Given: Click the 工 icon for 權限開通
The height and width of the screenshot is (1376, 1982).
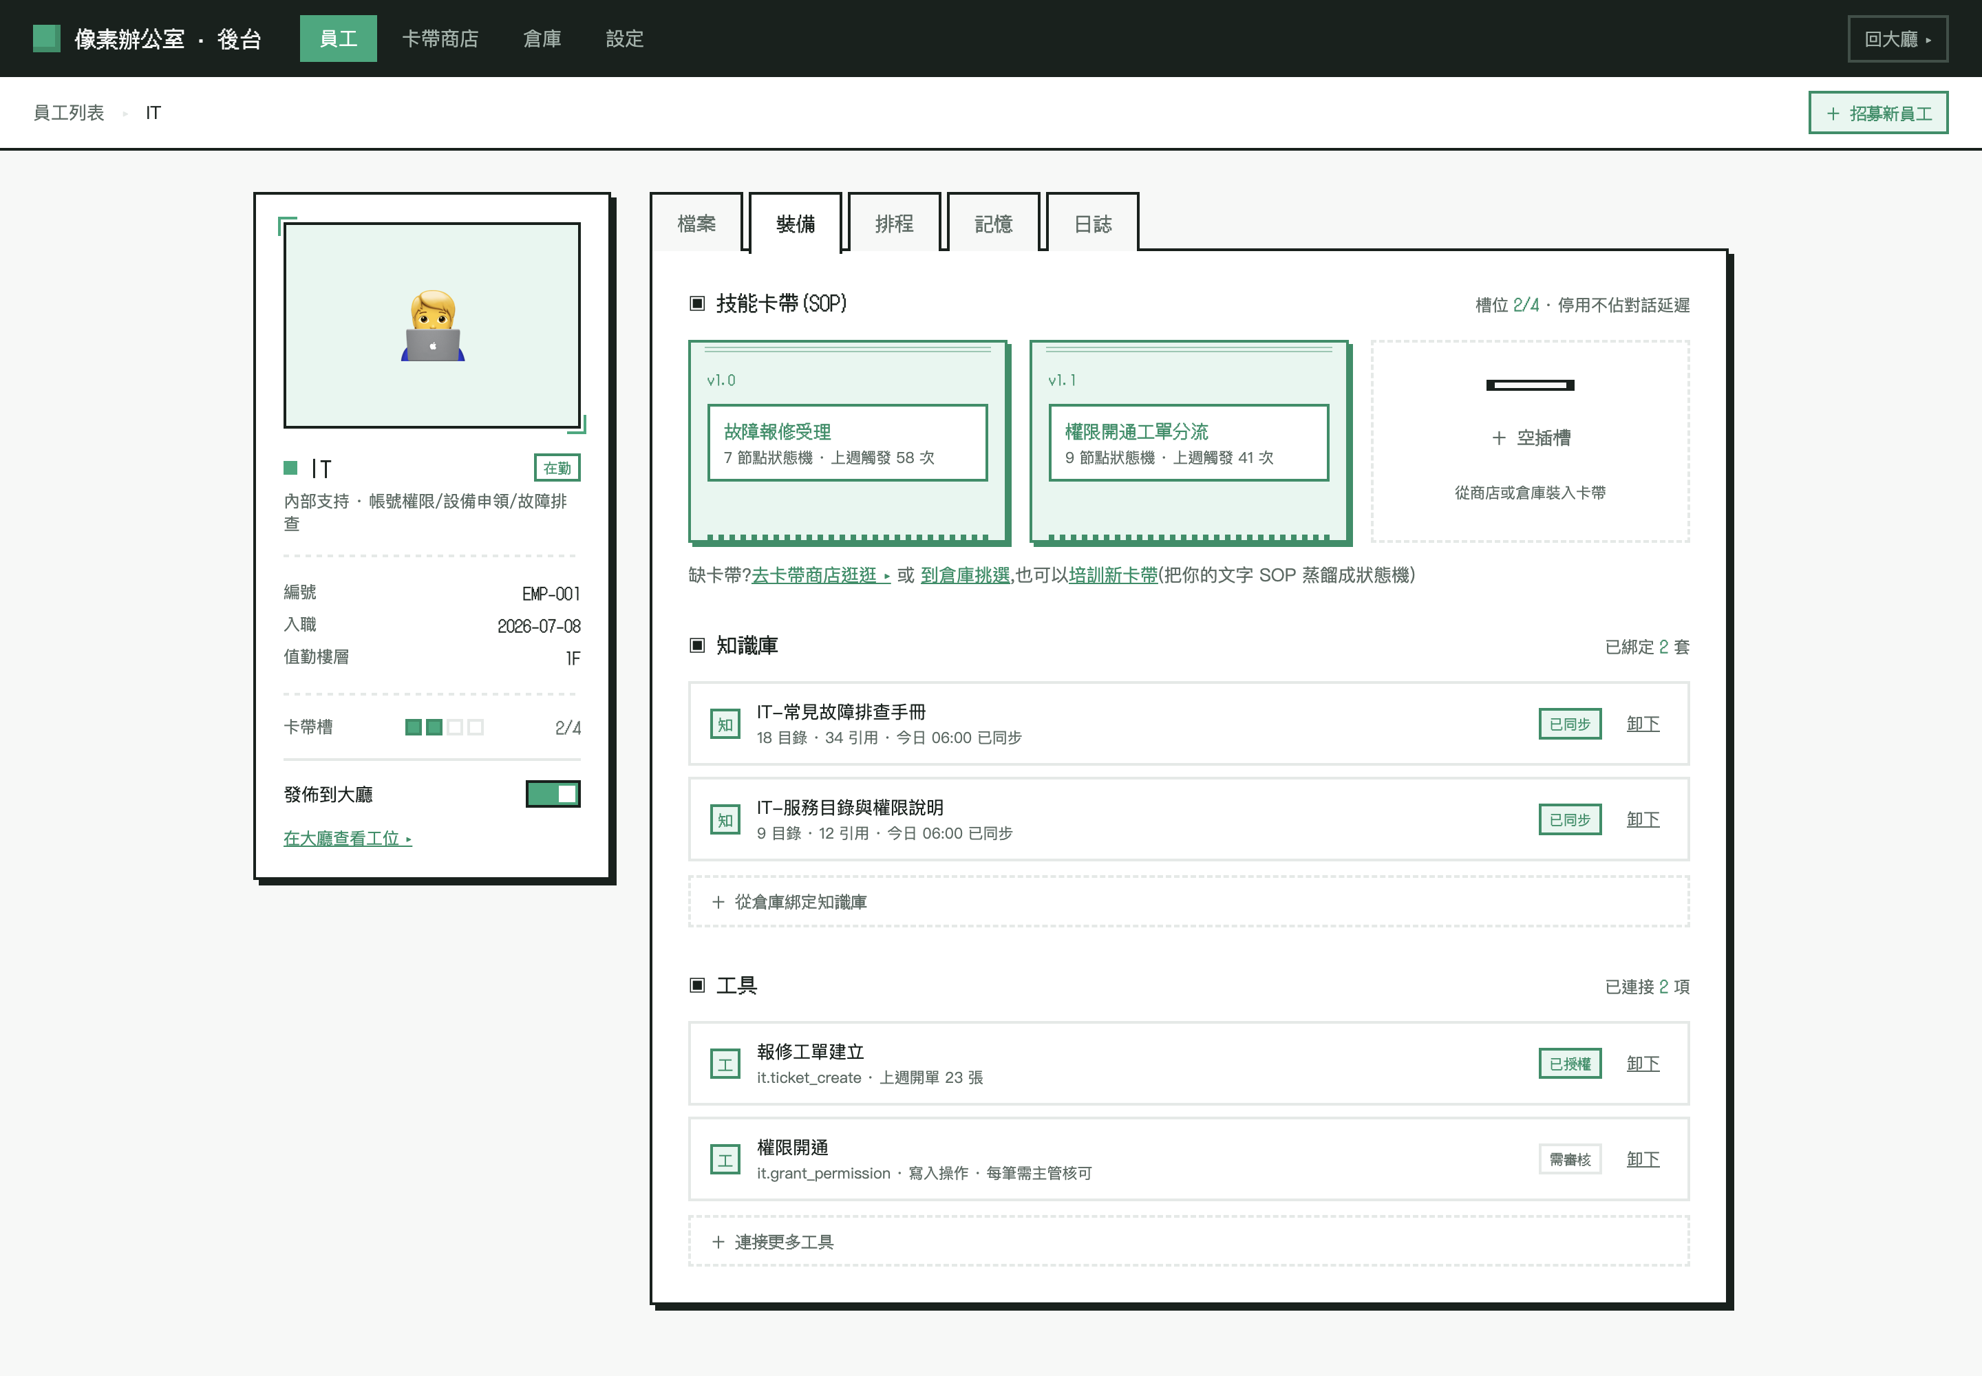Looking at the screenshot, I should pyautogui.click(x=725, y=1159).
